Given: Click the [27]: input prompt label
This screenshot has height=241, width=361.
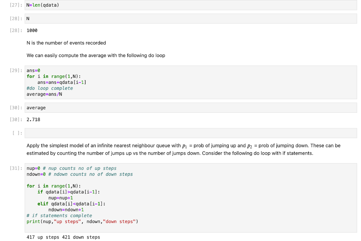Looking at the screenshot, I should [x=16, y=5].
